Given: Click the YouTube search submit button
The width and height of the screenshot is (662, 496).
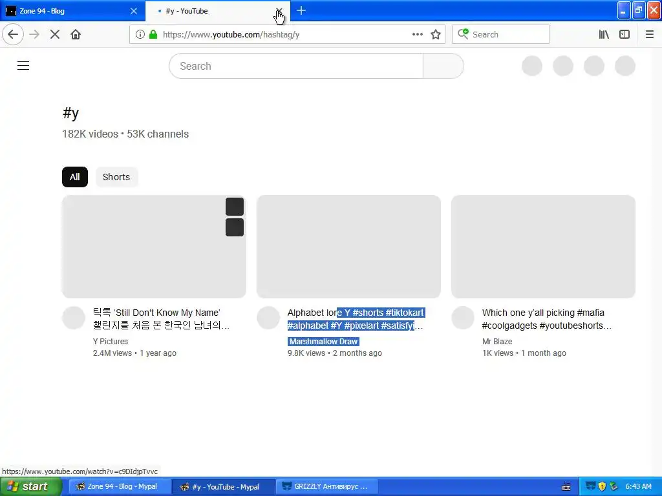Looking at the screenshot, I should (443, 66).
